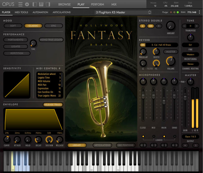This screenshot has width=203, height=173.
Task: Click the first panel layout icon beside the gear
Action: [x=35, y=4]
